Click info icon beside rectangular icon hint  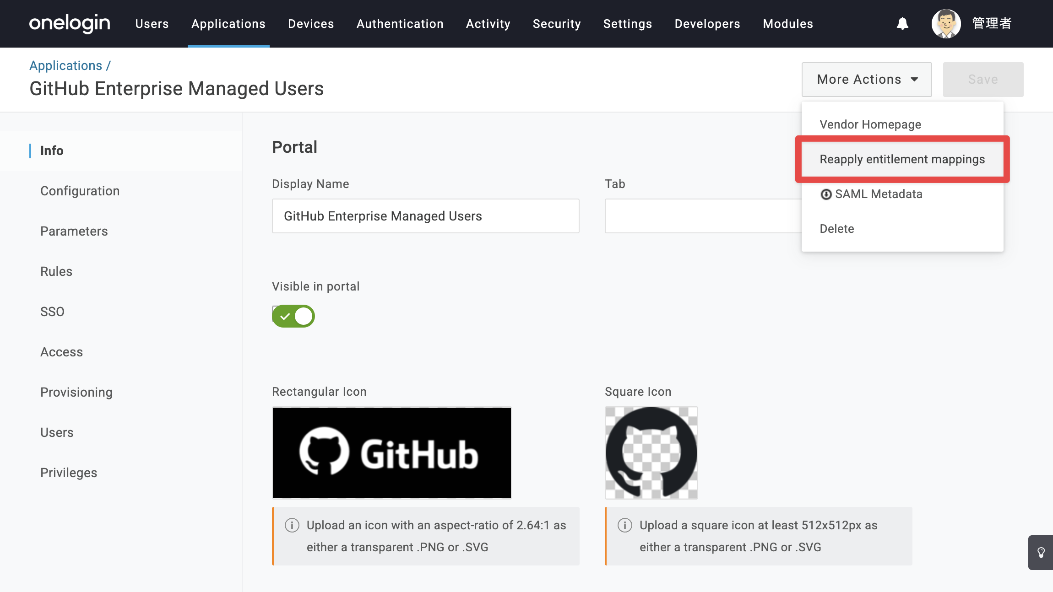click(x=292, y=525)
